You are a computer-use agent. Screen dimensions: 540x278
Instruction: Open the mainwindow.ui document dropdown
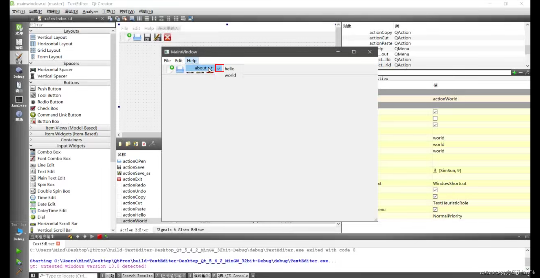pos(96,18)
